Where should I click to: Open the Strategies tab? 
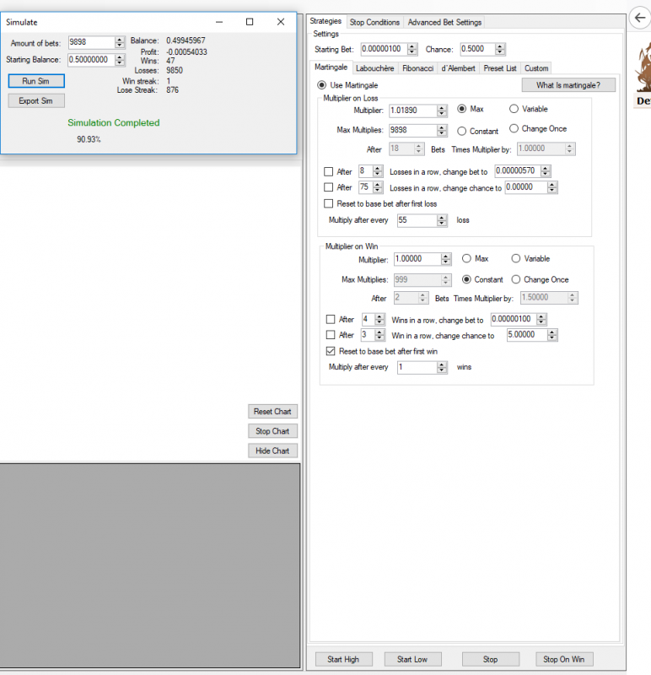pyautogui.click(x=325, y=21)
